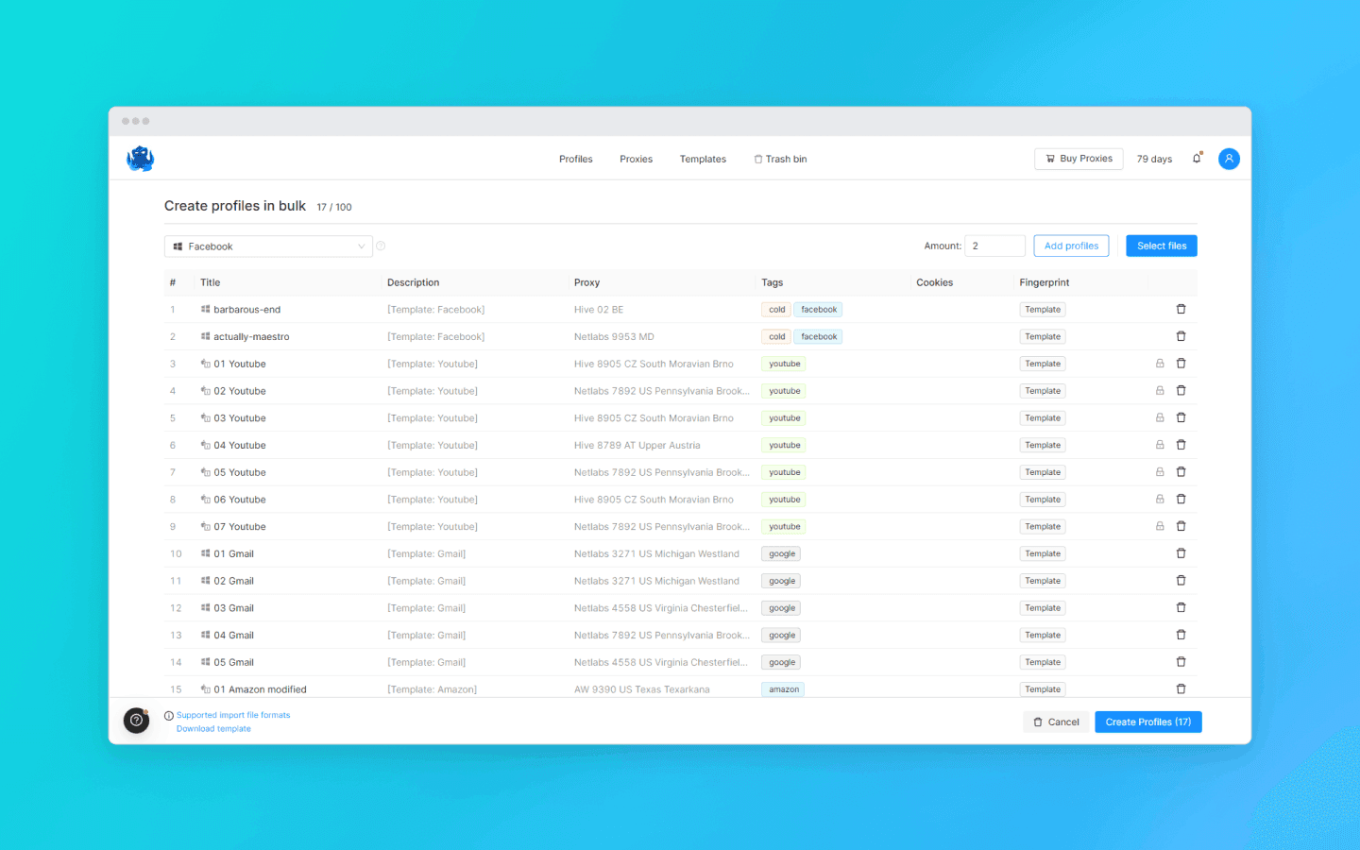Screen dimensions: 1360x850
Task: Delete 01 Amazon modified with trash icon
Action: pos(1181,689)
